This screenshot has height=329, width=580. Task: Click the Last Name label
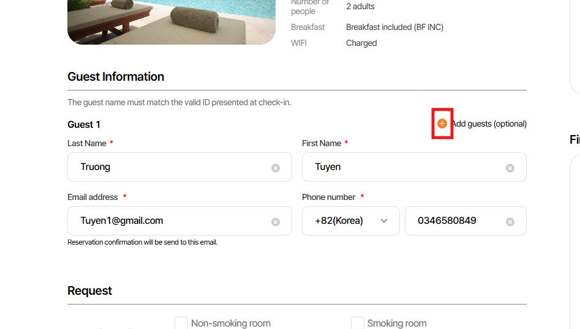coord(86,143)
